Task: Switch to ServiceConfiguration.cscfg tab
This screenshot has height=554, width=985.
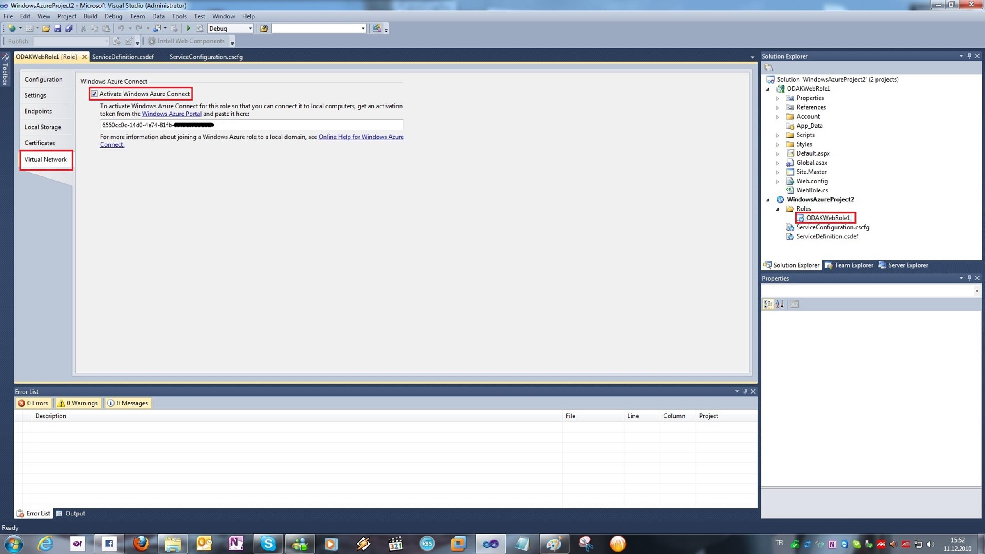Action: pyautogui.click(x=206, y=57)
